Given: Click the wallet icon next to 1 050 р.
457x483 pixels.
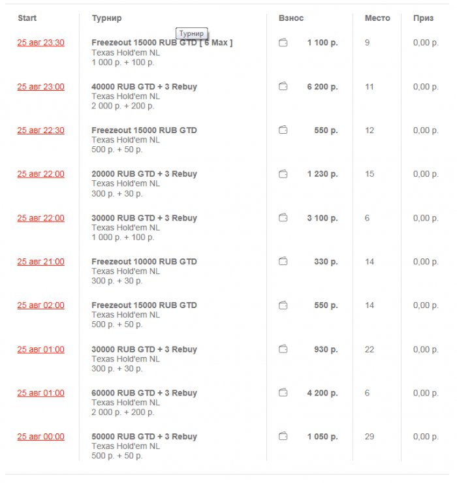Looking at the screenshot, I should point(283,437).
